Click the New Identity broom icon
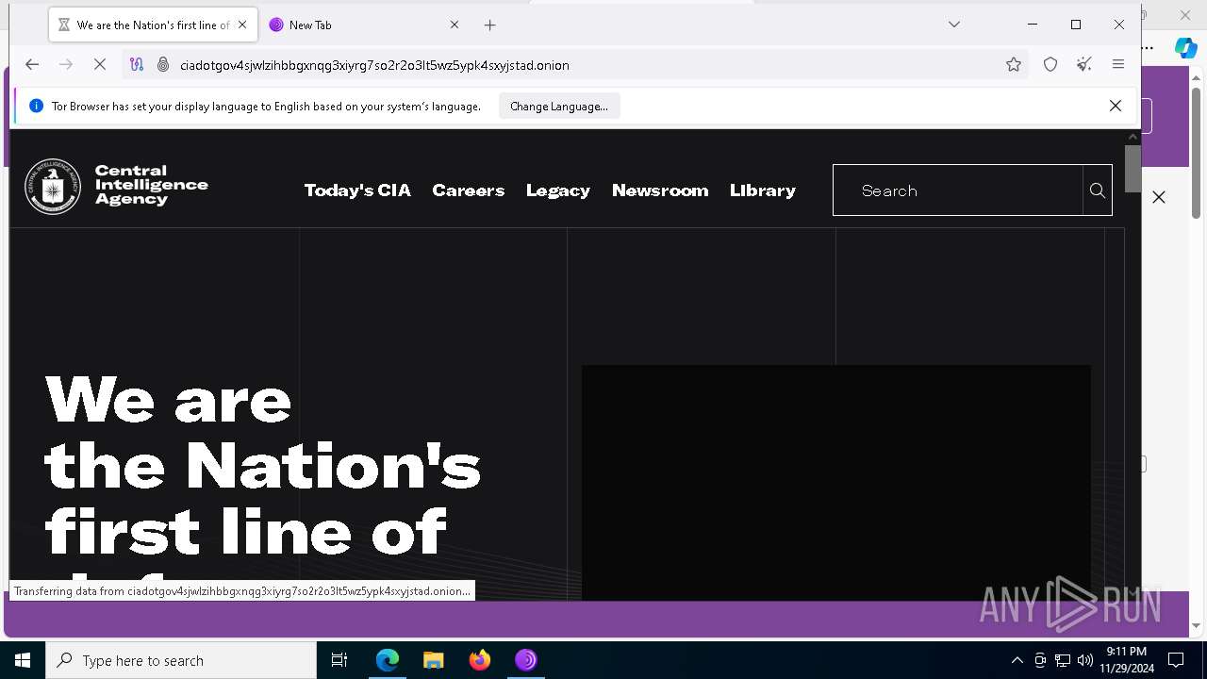This screenshot has width=1207, height=679. point(1084,64)
